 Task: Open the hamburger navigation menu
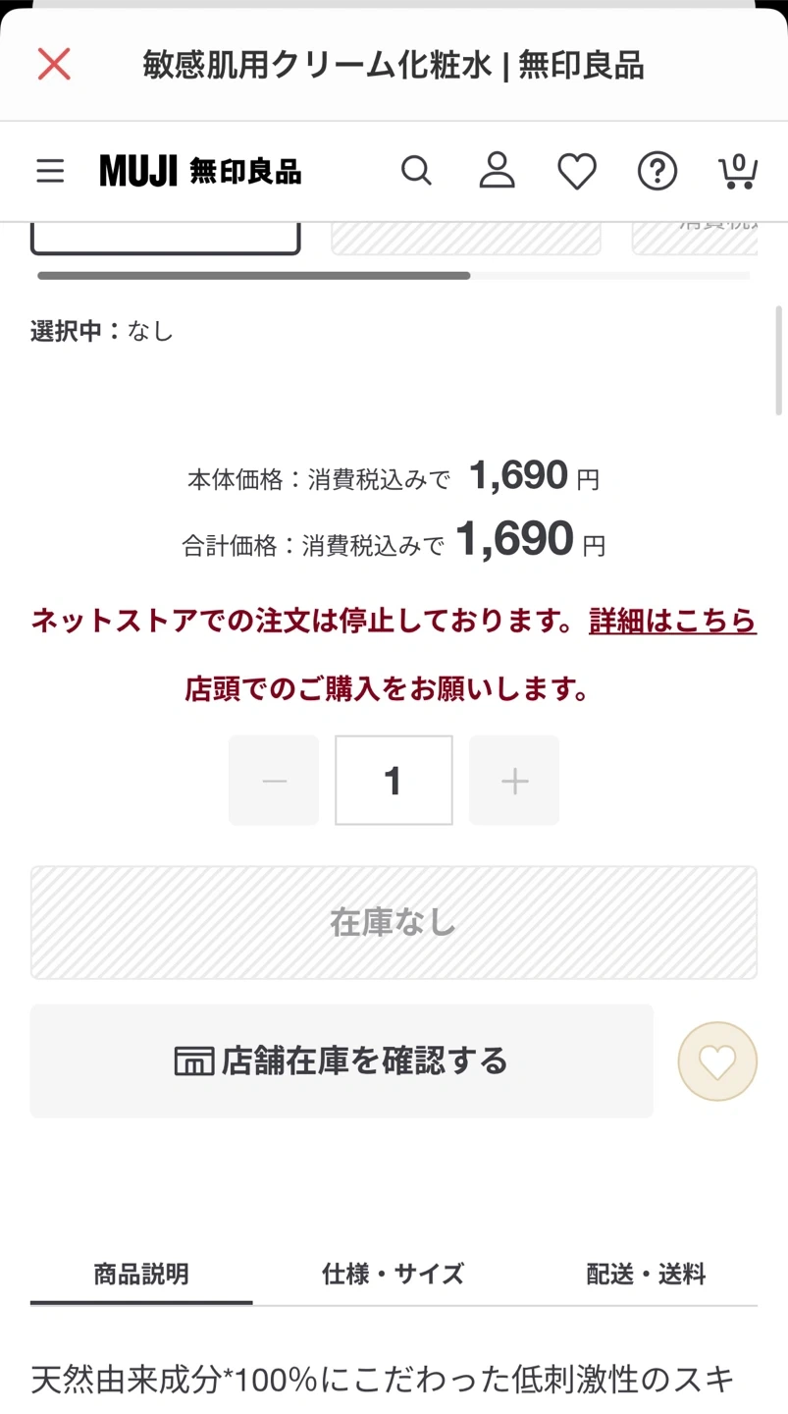click(x=50, y=171)
